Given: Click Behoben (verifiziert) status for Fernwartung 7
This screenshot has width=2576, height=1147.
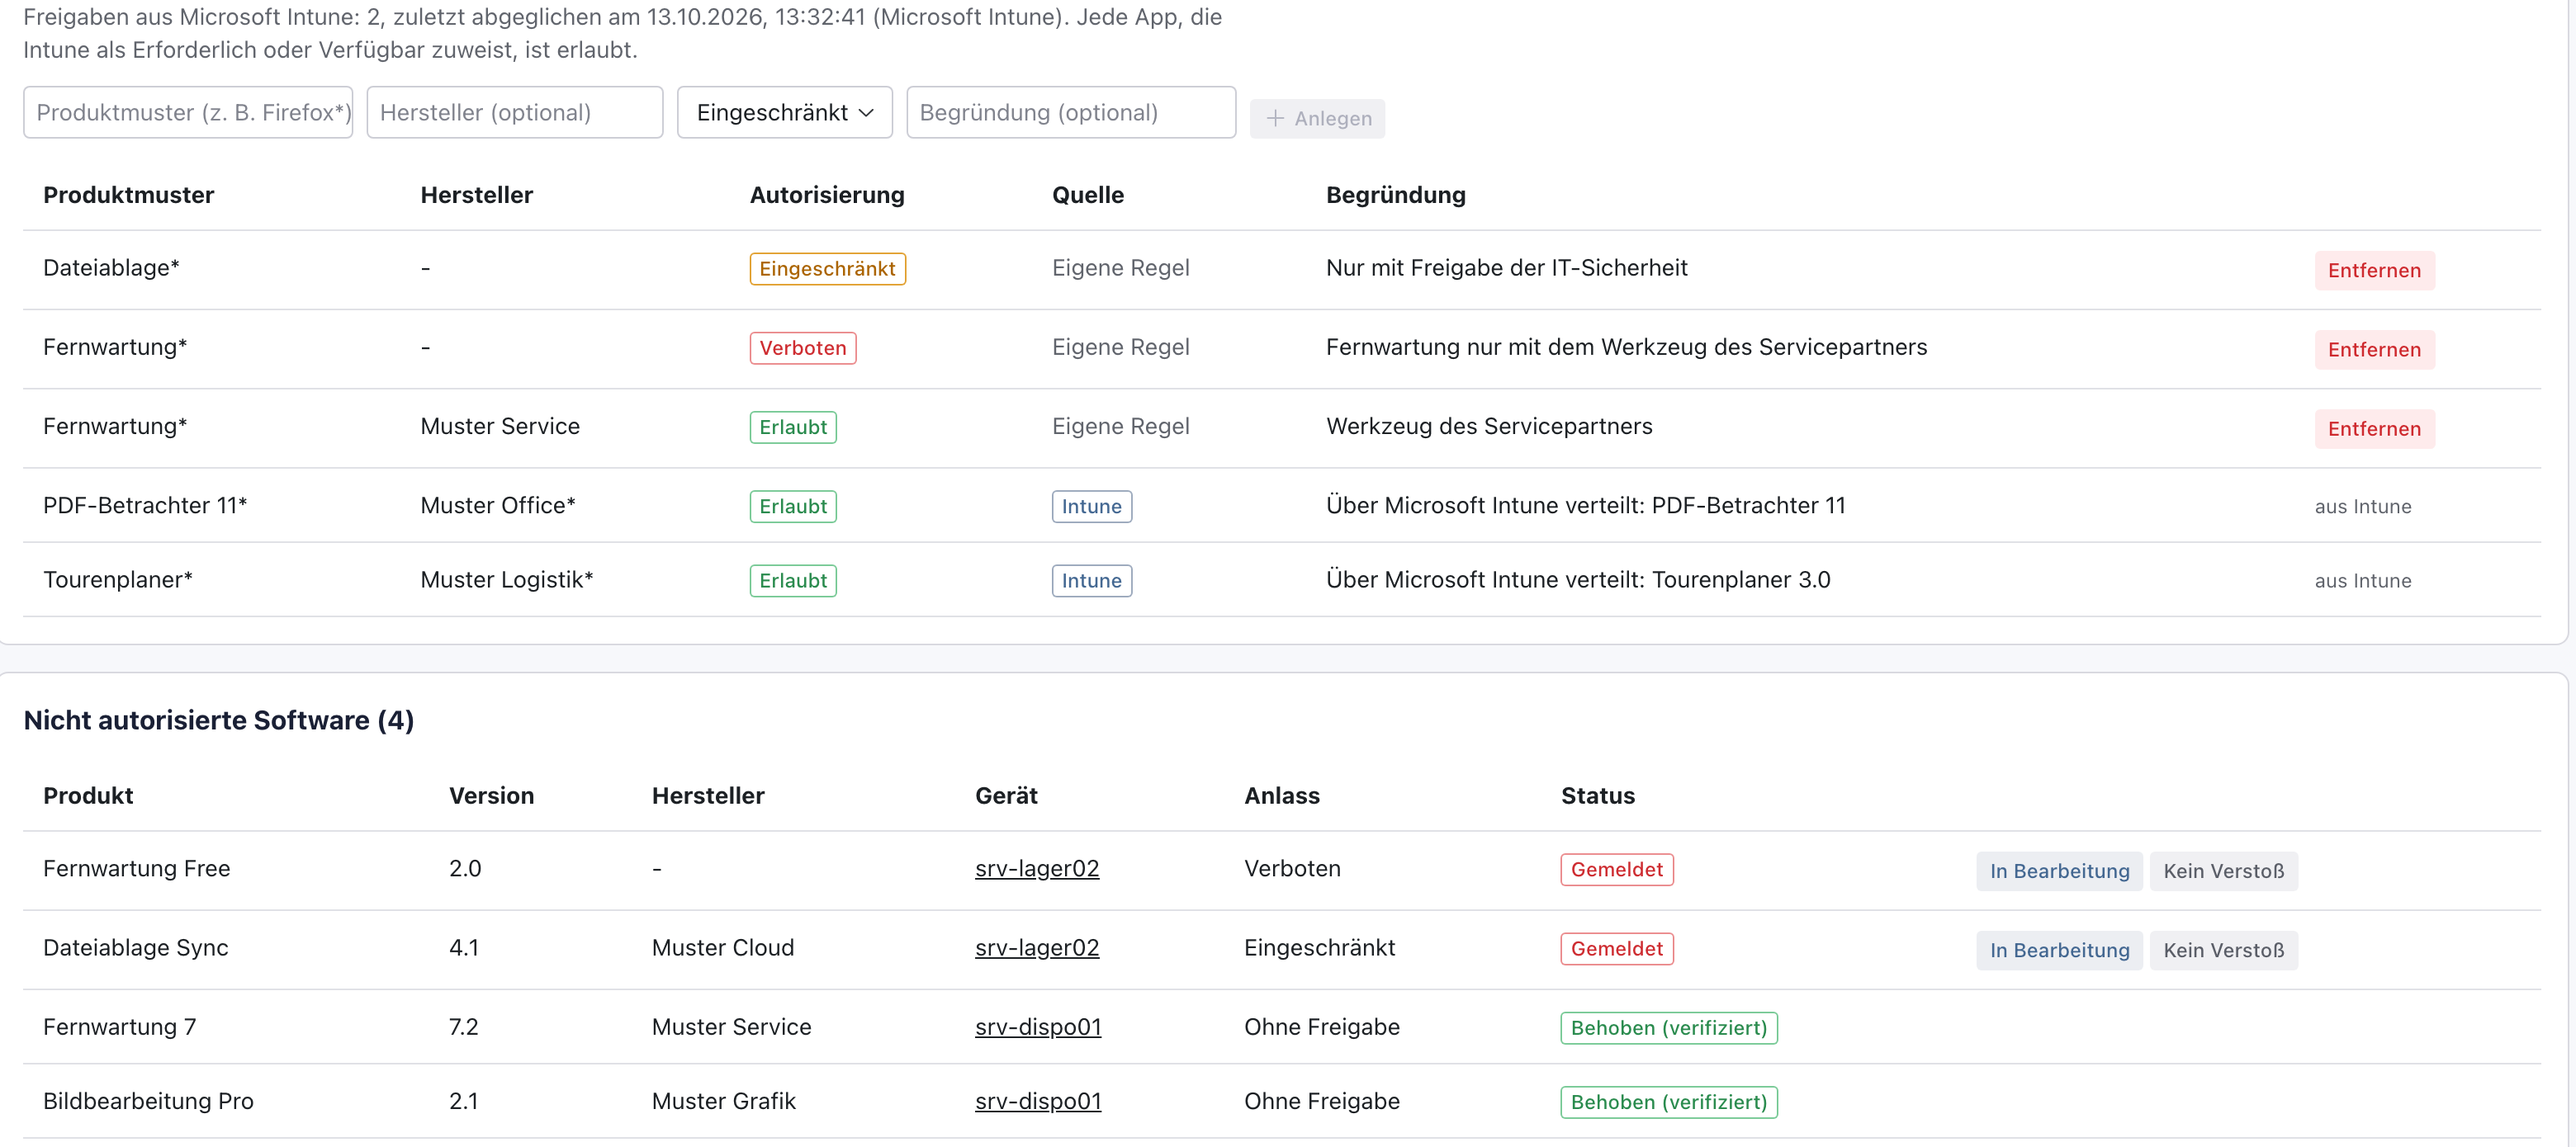Looking at the screenshot, I should pyautogui.click(x=1668, y=1027).
